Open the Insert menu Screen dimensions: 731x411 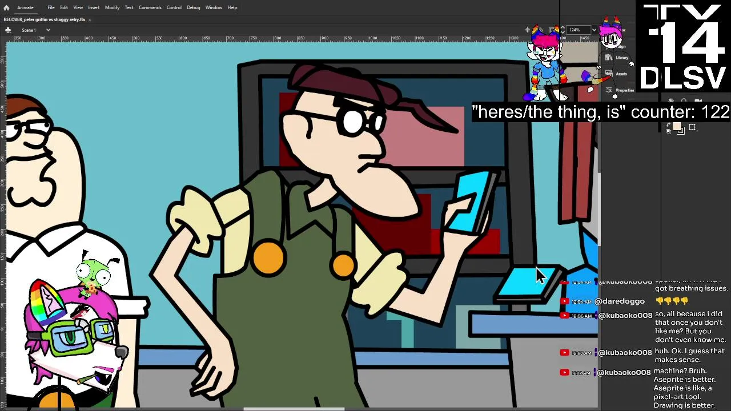click(x=94, y=7)
